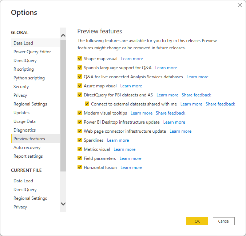The width and height of the screenshot is (246, 236).
Task: Uncheck Connect to external datasets shared with me
Action: click(87, 104)
